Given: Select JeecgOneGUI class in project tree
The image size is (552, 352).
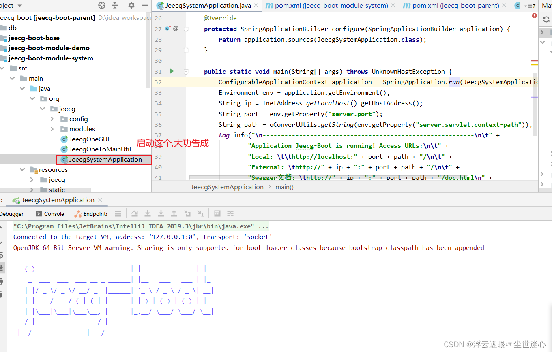Looking at the screenshot, I should (x=85, y=139).
